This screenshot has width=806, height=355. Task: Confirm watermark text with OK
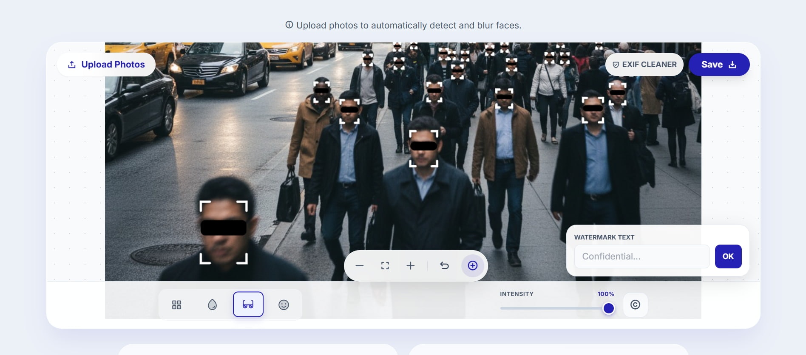(x=728, y=256)
